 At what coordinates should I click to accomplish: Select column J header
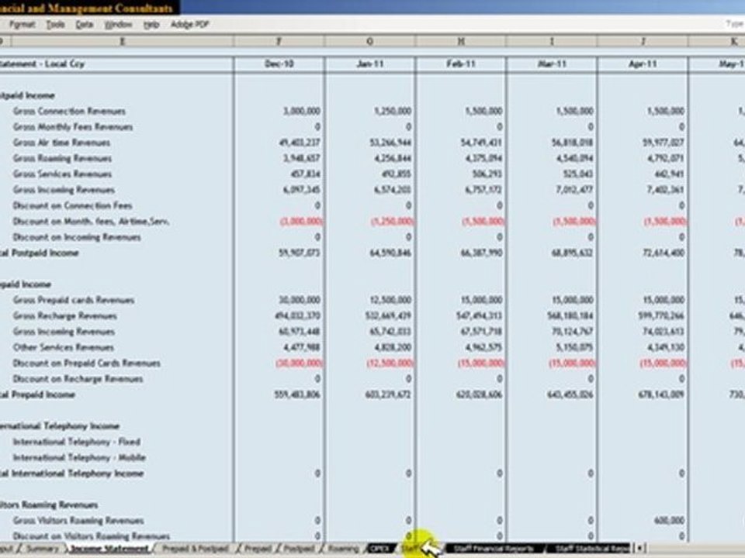643,42
